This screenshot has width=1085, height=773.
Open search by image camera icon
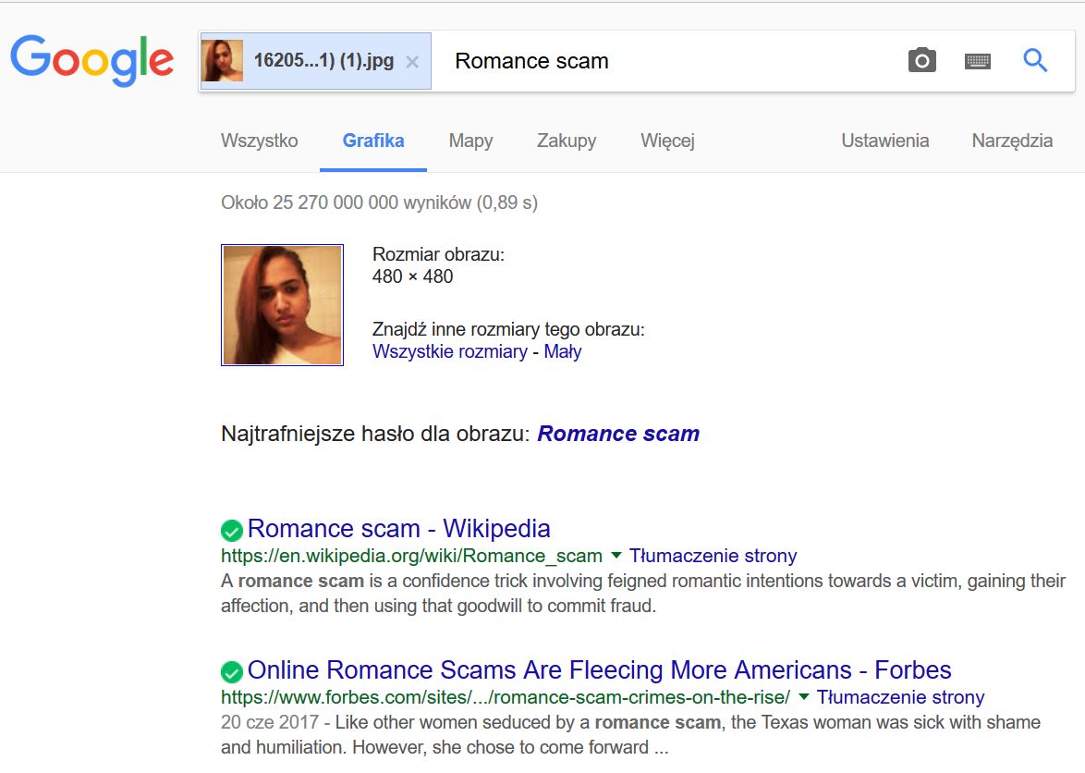[x=921, y=61]
